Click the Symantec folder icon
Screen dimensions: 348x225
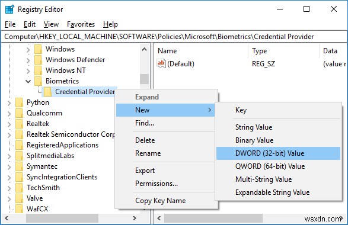pyautogui.click(x=20, y=166)
